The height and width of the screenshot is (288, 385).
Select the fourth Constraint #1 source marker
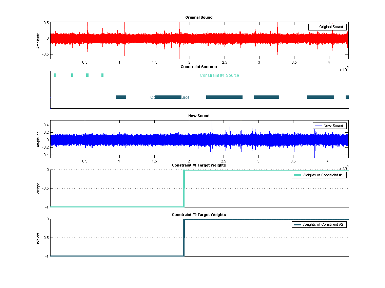pyautogui.click(x=102, y=75)
